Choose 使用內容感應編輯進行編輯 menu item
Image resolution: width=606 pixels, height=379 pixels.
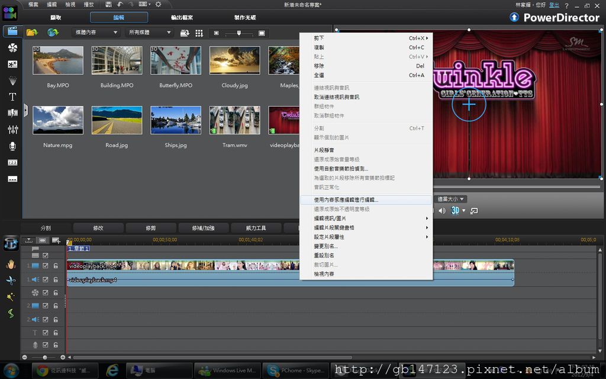point(366,200)
